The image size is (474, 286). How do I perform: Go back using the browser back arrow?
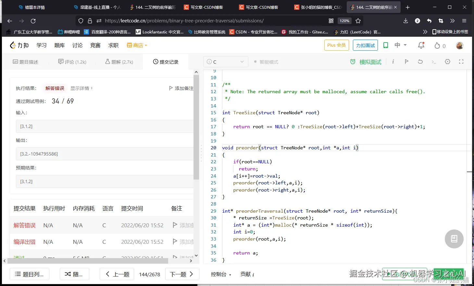(x=10, y=21)
